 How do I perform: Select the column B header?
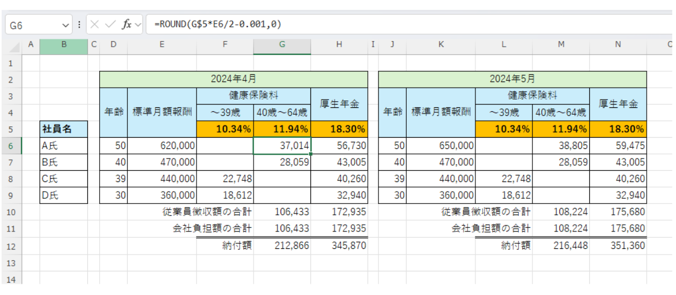coord(64,44)
